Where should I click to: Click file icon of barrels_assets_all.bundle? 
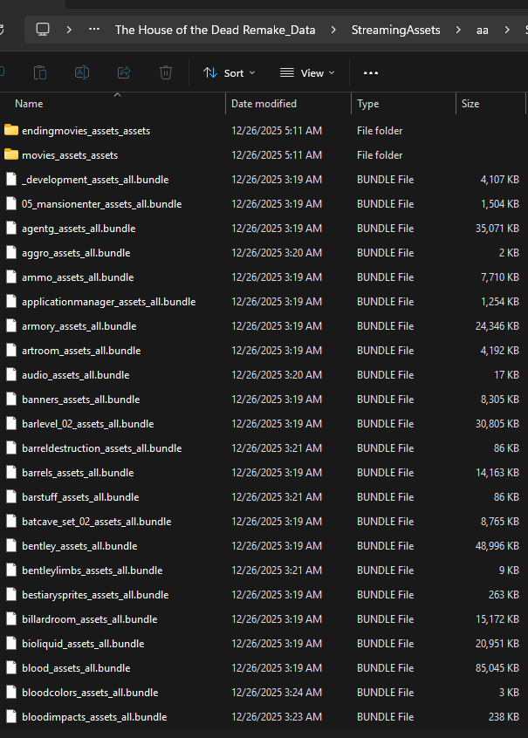tap(11, 473)
